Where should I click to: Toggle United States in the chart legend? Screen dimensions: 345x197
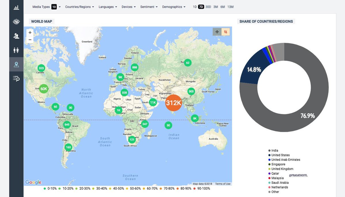point(279,155)
